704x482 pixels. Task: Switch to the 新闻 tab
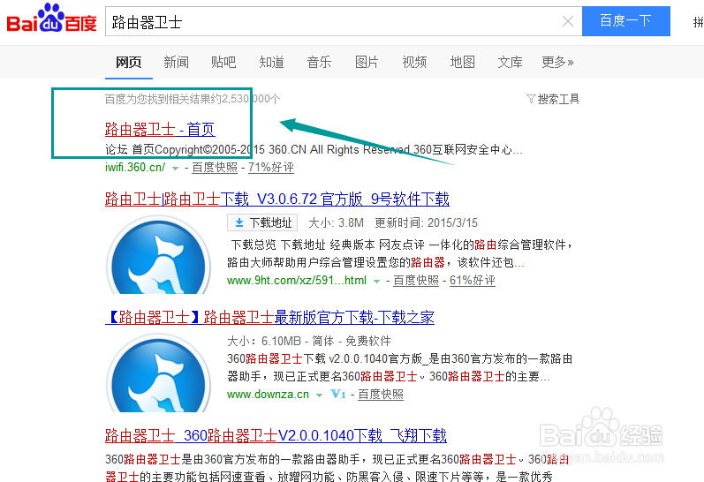coord(176,62)
